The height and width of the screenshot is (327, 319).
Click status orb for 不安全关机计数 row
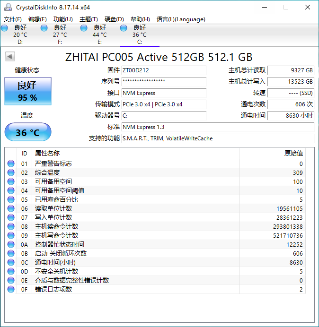click(x=11, y=271)
